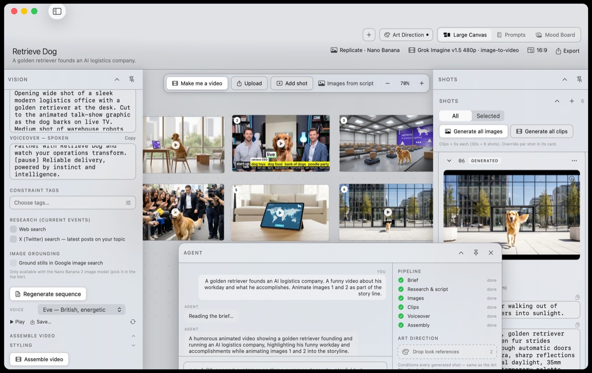Copy shot 06 action description text
This screenshot has width=592, height=373.
(577, 297)
